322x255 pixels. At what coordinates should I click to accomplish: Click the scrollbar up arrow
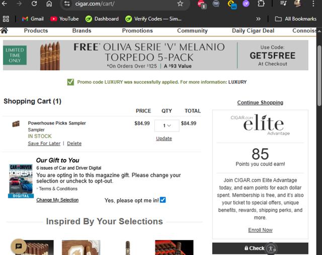pos(319,31)
